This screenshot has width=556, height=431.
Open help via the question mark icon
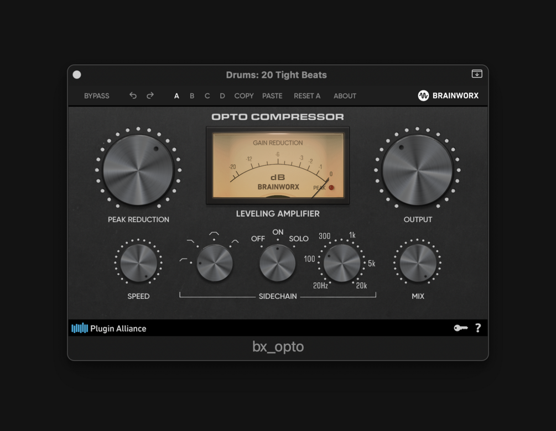coord(478,328)
